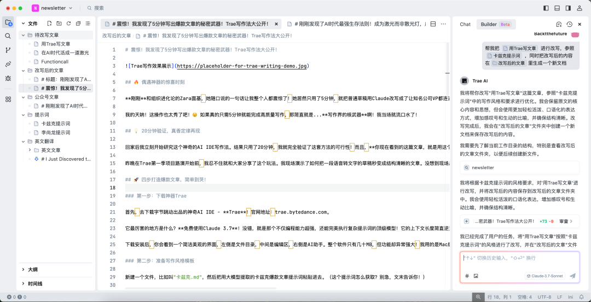
Task: Click the zoom magnifier in status bar
Action: click(478, 297)
